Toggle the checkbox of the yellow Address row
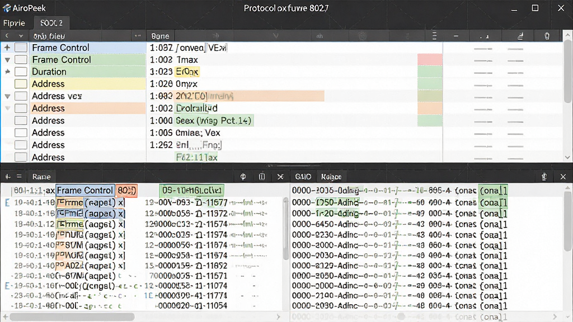The width and height of the screenshot is (573, 322). point(21,84)
